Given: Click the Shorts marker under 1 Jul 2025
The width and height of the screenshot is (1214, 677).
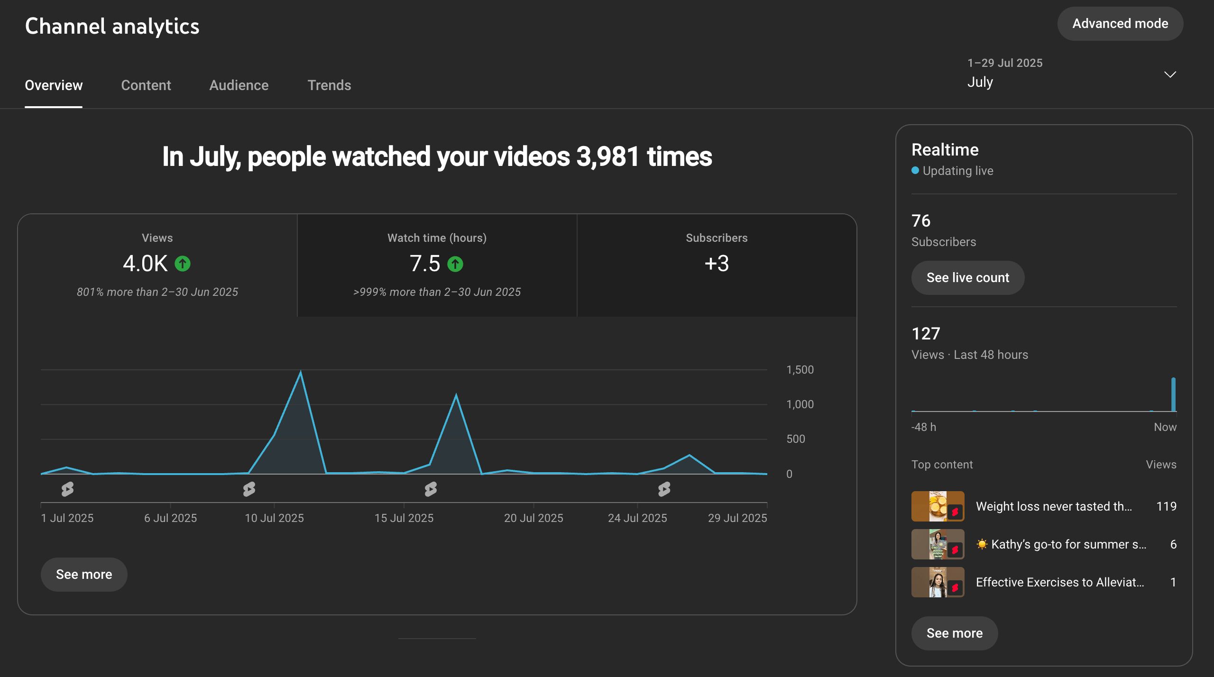Looking at the screenshot, I should pyautogui.click(x=67, y=489).
